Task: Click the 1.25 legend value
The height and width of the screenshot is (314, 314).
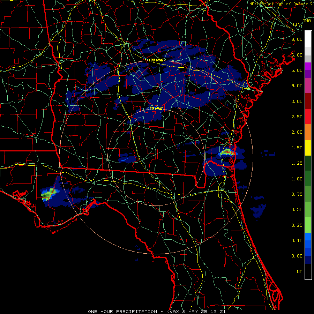Action: pos(297,163)
